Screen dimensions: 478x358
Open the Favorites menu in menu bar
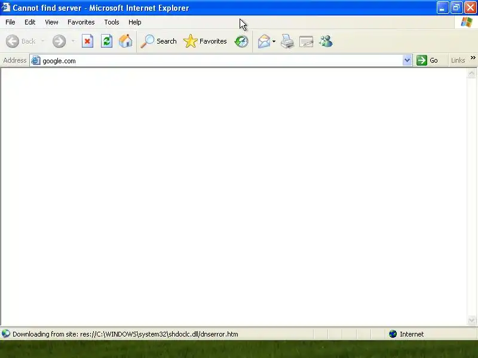[81, 22]
